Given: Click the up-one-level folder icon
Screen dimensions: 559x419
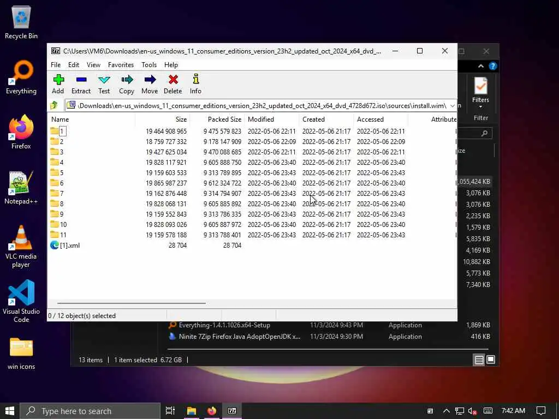Looking at the screenshot, I should point(54,105).
